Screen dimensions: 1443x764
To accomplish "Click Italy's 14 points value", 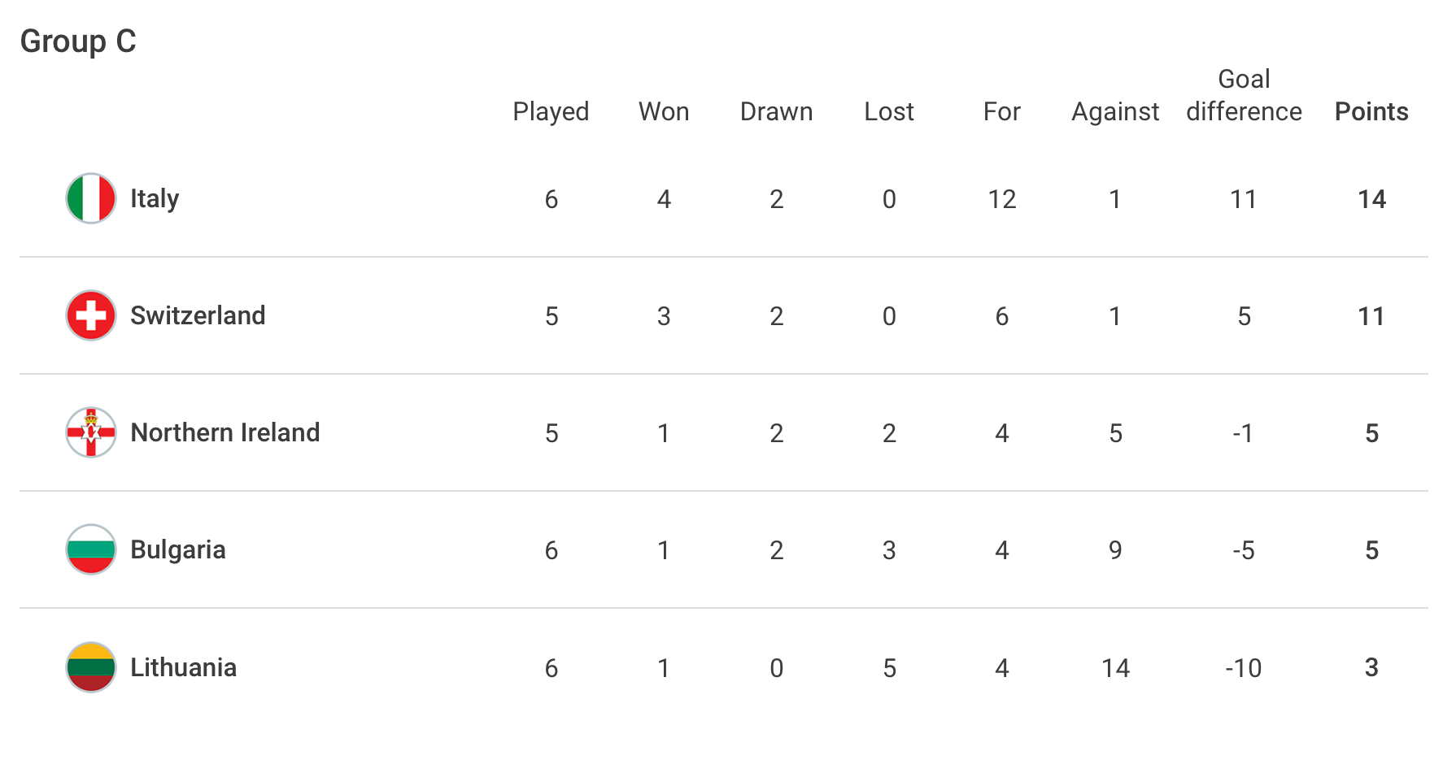I will tap(1371, 199).
